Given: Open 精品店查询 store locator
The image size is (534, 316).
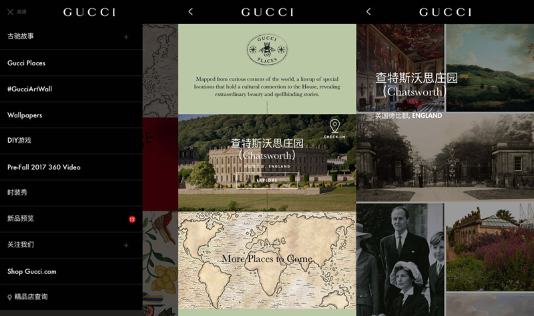Looking at the screenshot, I should [71, 297].
